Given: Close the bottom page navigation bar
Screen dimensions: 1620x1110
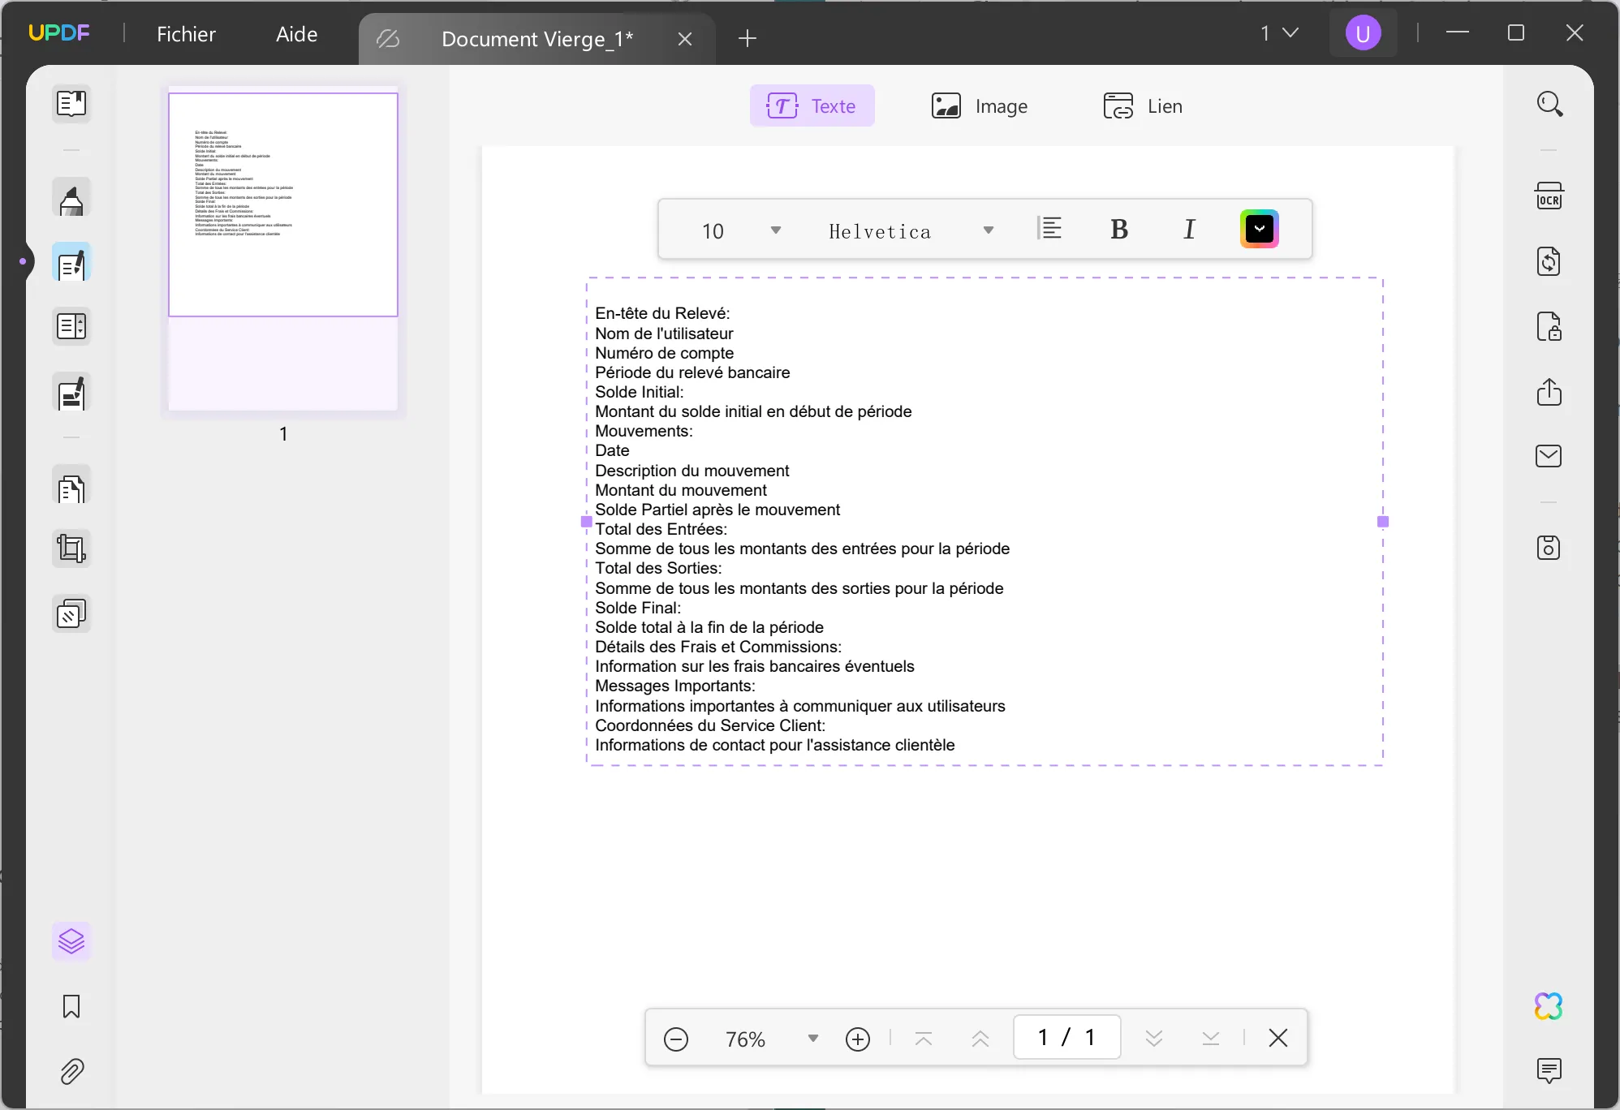Looking at the screenshot, I should tap(1278, 1038).
